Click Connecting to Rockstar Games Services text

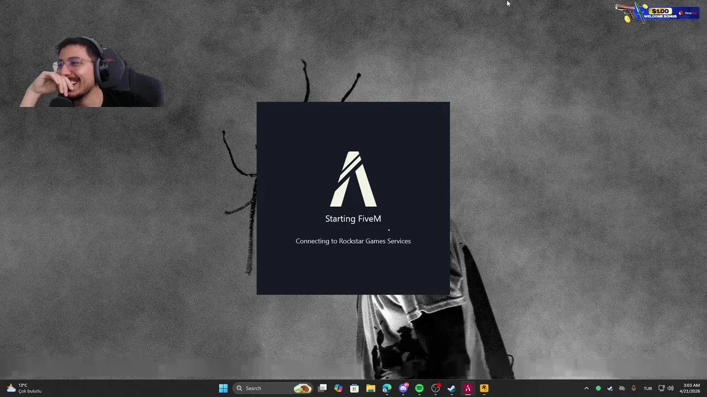(x=353, y=241)
